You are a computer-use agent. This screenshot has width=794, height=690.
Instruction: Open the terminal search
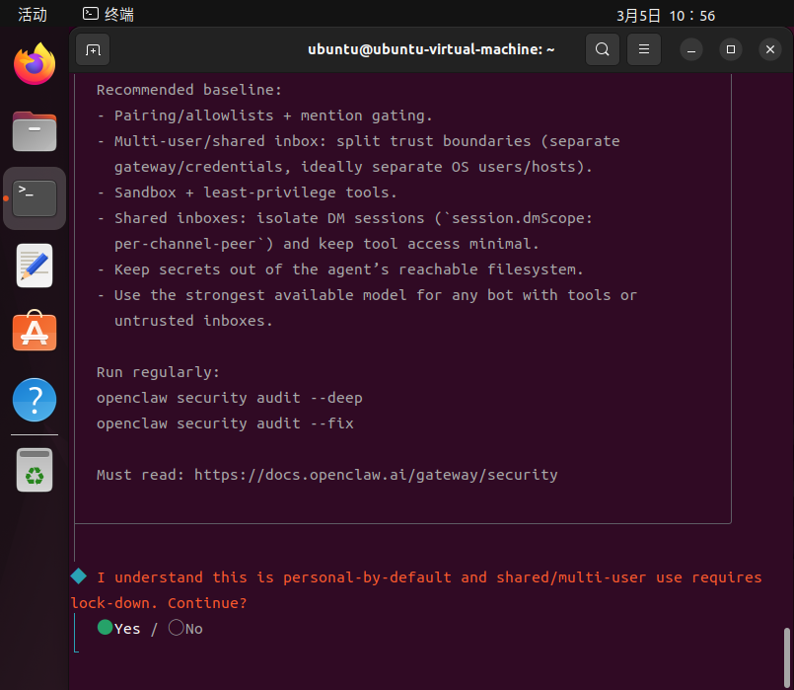[x=602, y=49]
